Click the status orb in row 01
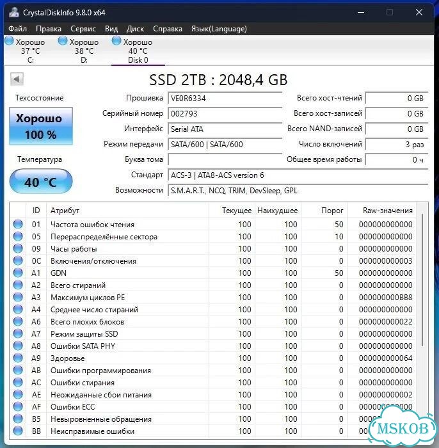 tap(18, 224)
